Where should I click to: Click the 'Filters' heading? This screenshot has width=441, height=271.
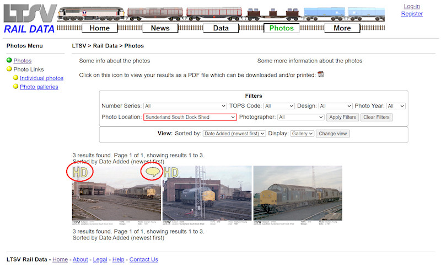[x=254, y=96]
